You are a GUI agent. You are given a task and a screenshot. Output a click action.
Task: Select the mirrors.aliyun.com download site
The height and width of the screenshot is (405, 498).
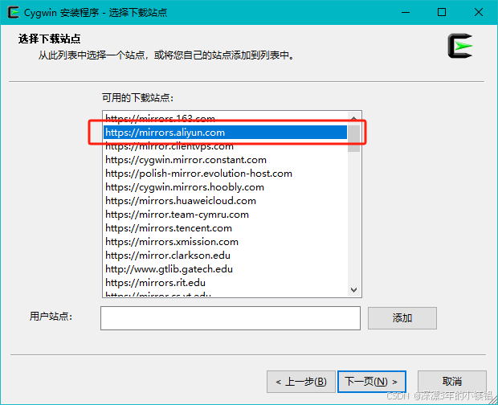click(x=225, y=132)
